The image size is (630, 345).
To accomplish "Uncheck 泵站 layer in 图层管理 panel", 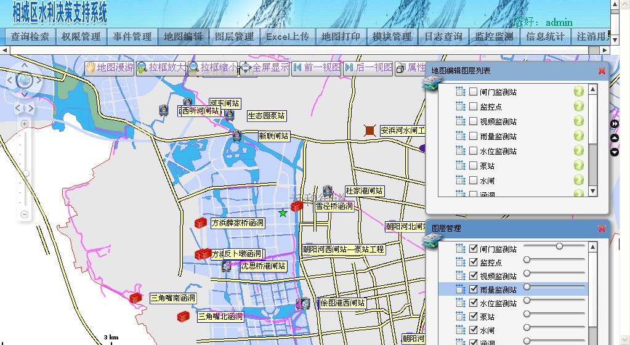I will click(473, 317).
